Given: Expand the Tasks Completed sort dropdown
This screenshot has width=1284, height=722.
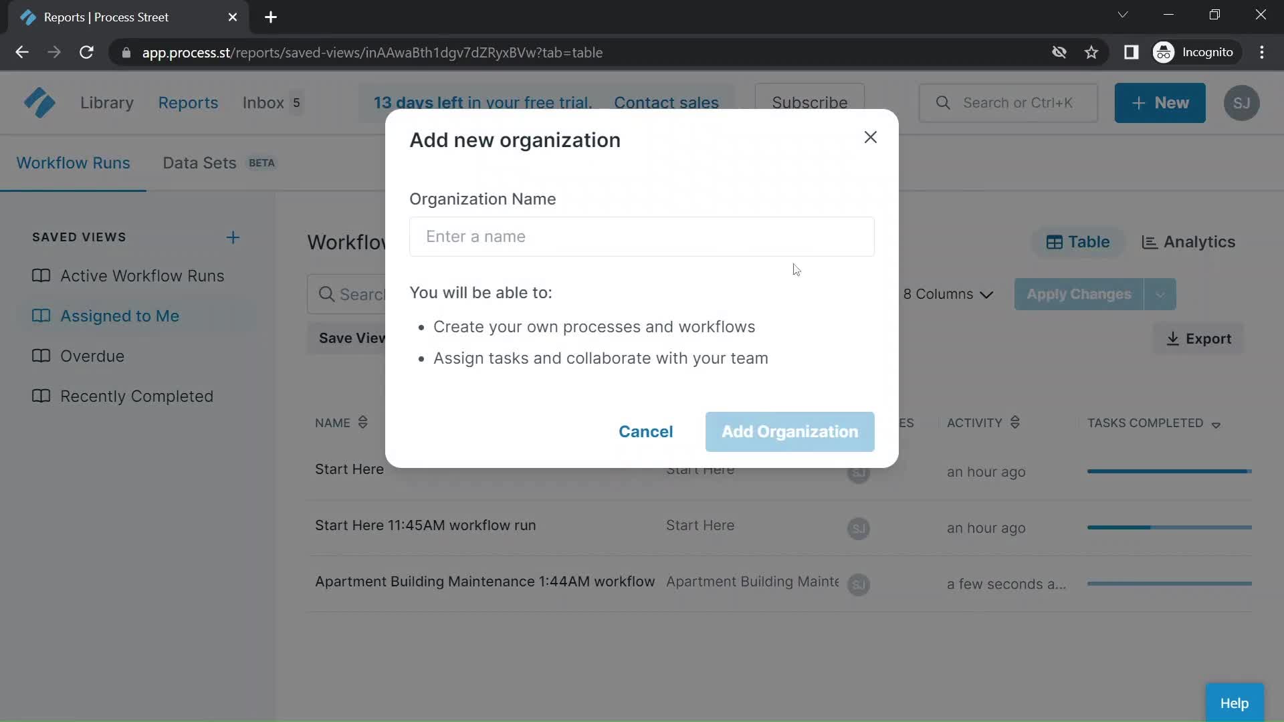Looking at the screenshot, I should point(1217,424).
